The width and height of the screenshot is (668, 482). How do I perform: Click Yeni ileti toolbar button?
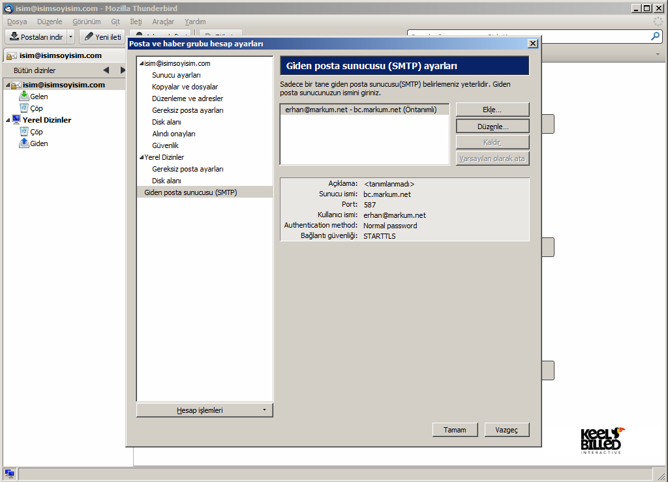coord(102,37)
